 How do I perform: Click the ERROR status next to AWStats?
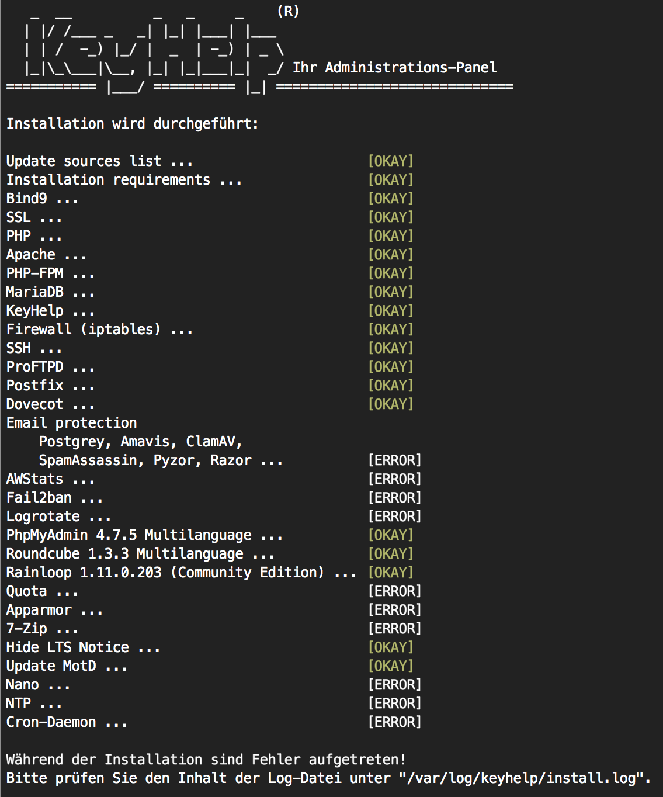coord(394,479)
